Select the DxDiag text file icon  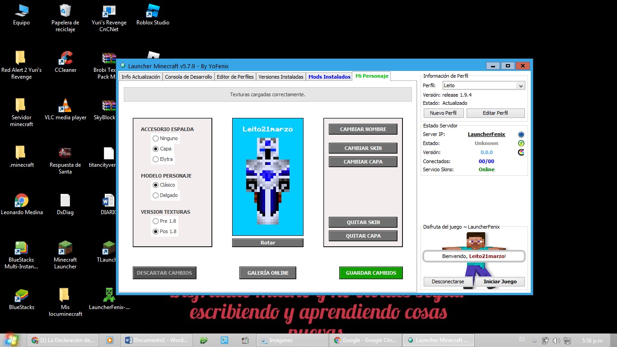coord(65,204)
